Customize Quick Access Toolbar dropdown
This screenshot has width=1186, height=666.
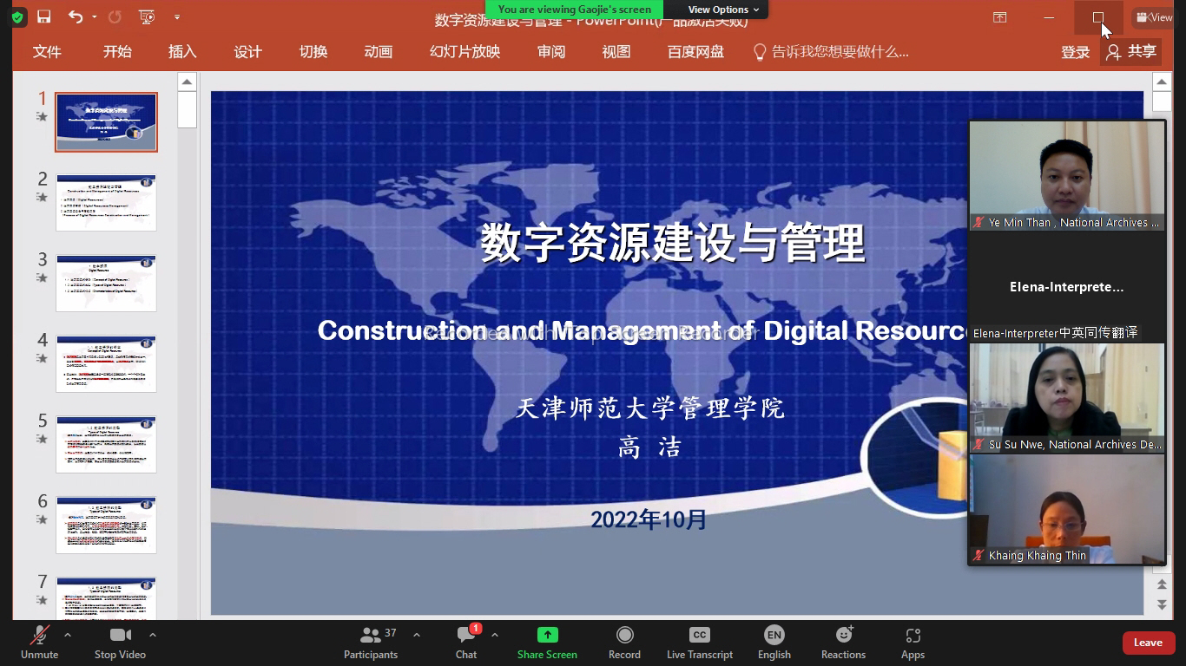[x=177, y=16]
